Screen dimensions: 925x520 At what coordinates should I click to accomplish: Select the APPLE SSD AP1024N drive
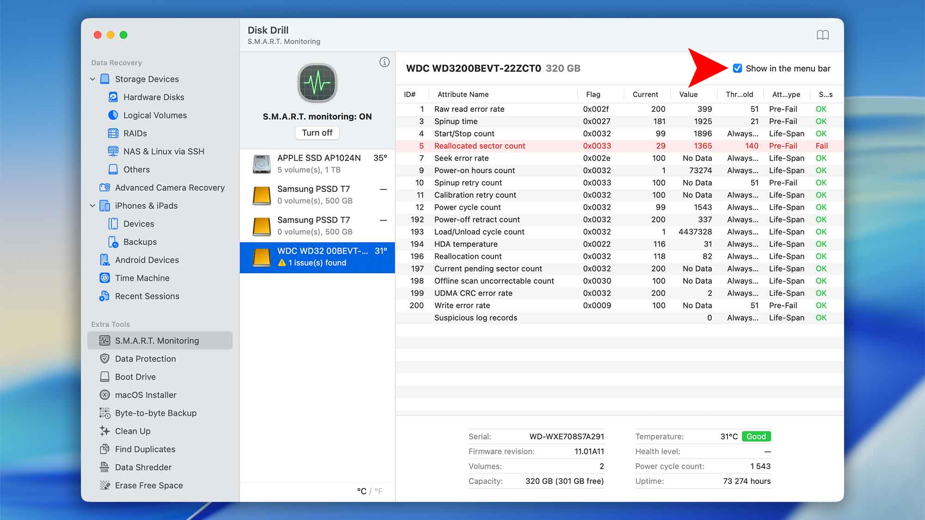coord(319,163)
